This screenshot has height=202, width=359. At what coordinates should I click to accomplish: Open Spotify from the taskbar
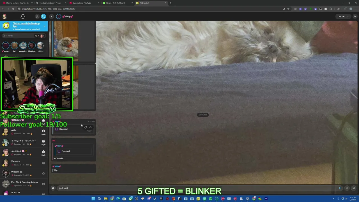pyautogui.click(x=210, y=199)
